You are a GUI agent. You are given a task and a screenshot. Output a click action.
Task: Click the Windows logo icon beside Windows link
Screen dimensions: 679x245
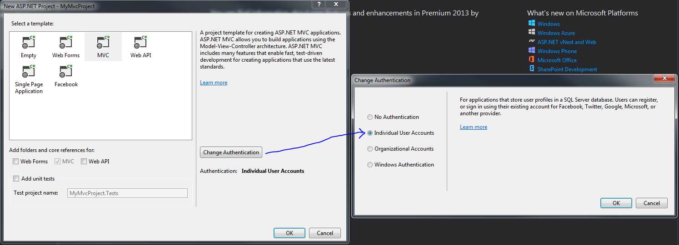coord(531,23)
